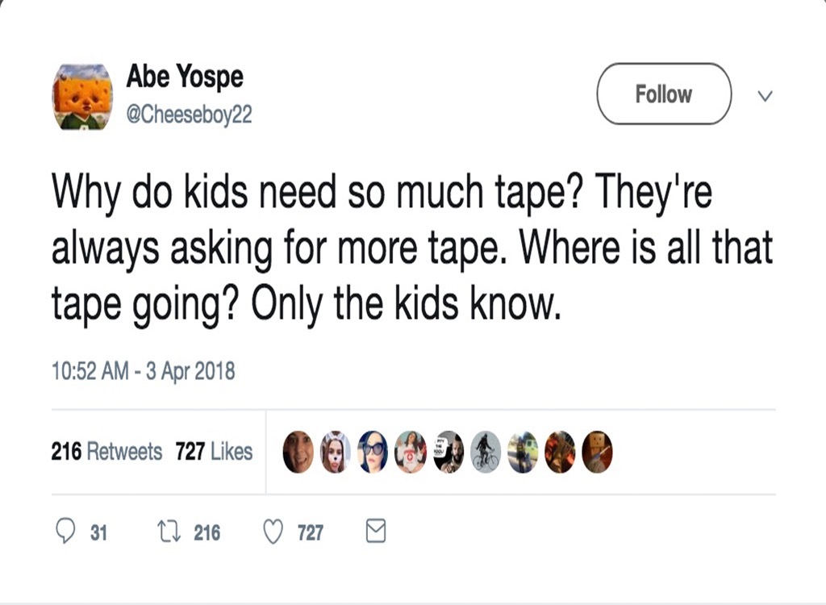Toggle following via the Follow button
This screenshot has height=605, width=826.
coord(663,94)
